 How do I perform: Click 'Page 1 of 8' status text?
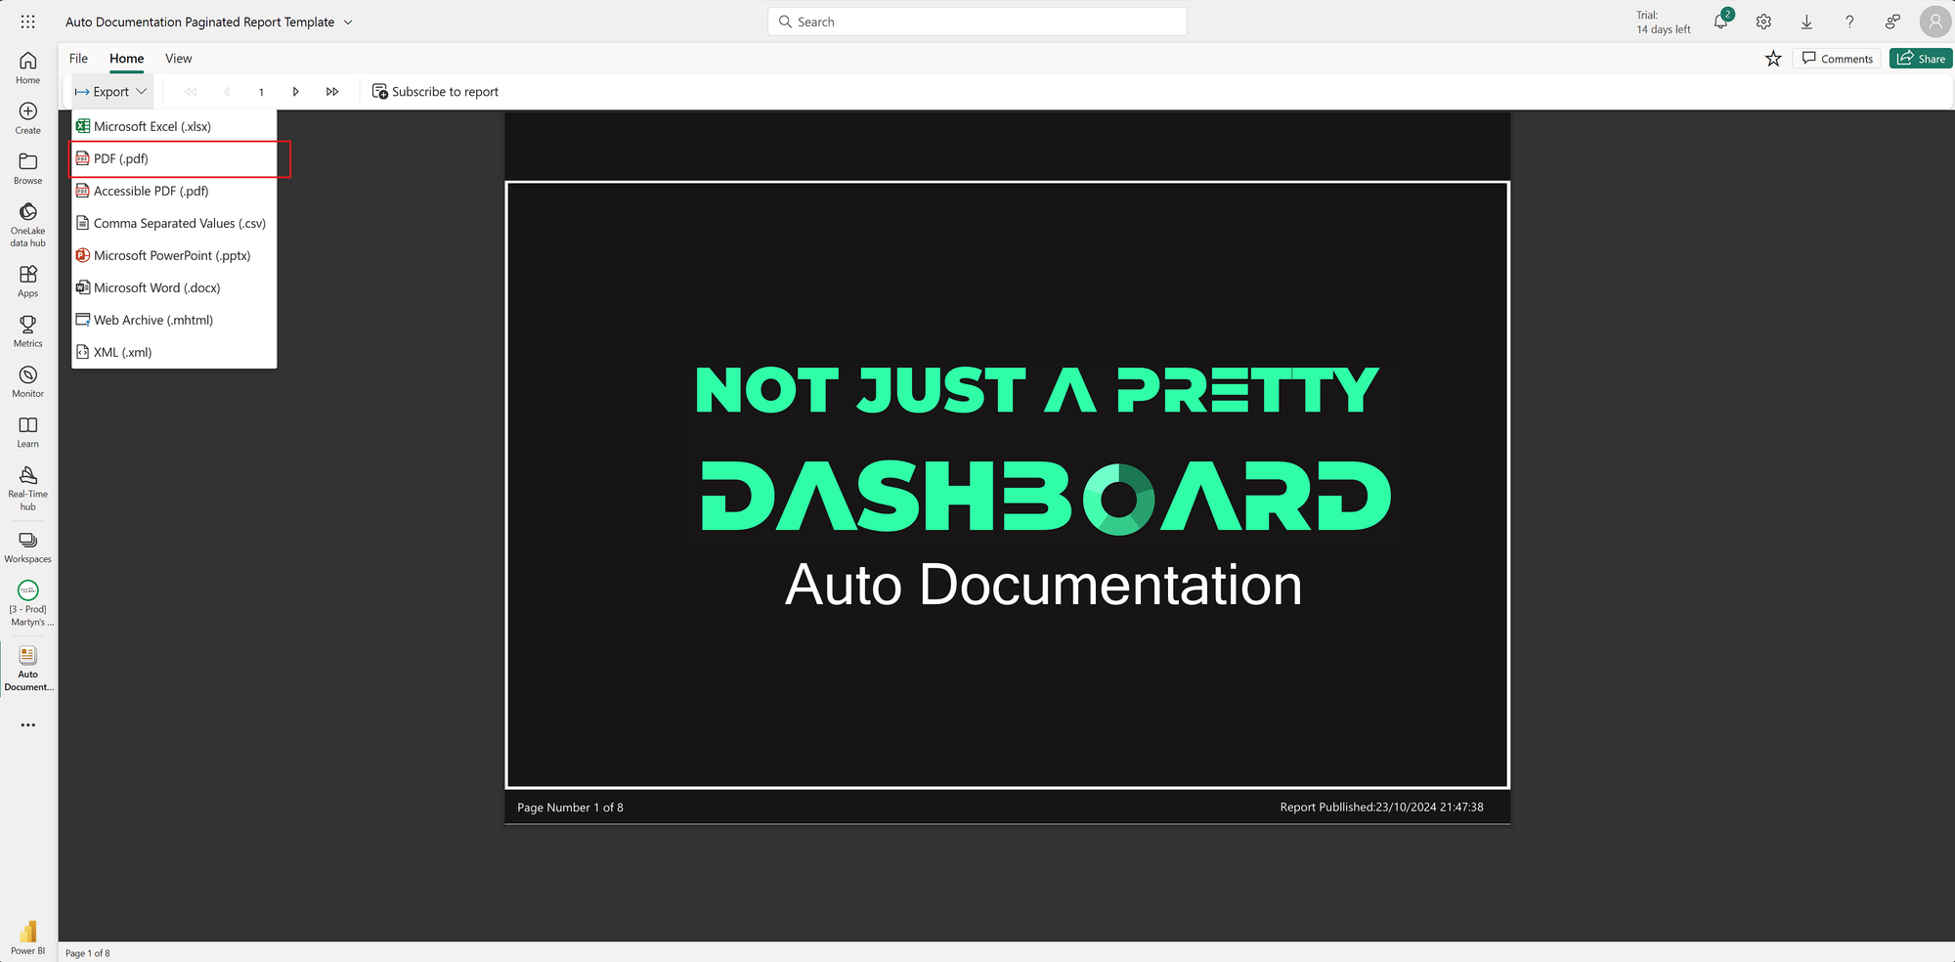click(88, 953)
